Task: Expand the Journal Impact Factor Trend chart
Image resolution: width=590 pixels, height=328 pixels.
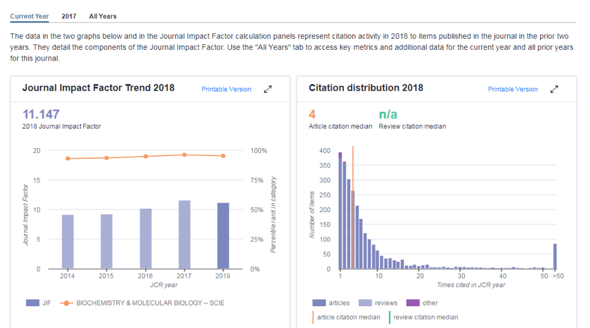Action: tap(269, 89)
